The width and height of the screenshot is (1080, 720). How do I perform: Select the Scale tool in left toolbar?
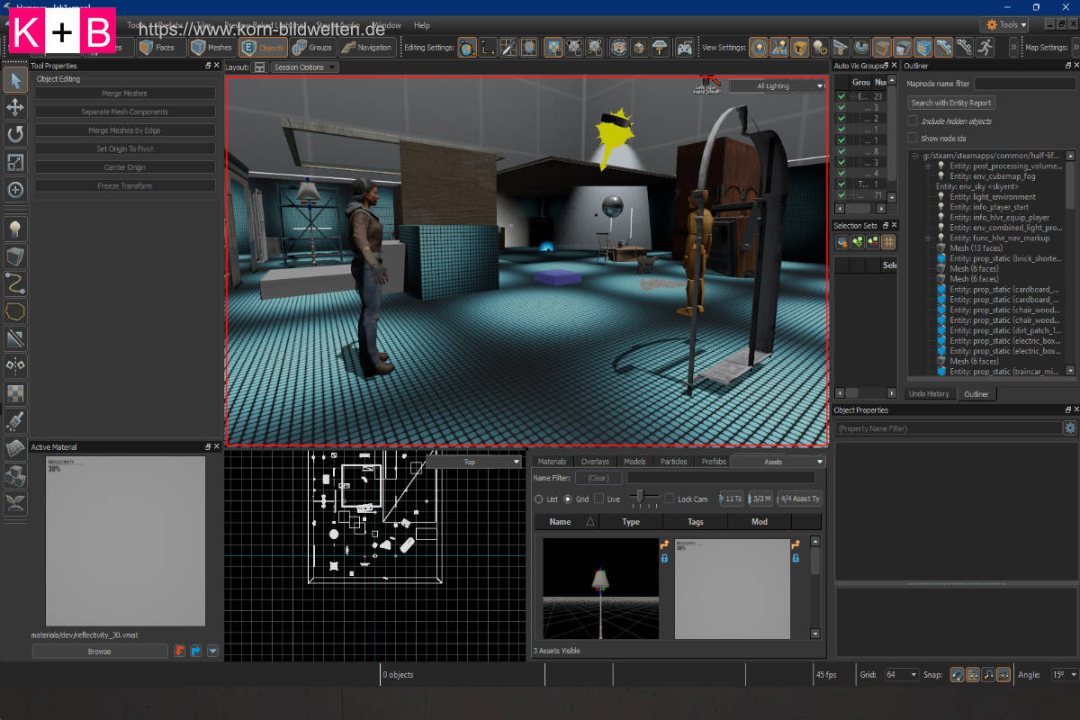coord(15,162)
